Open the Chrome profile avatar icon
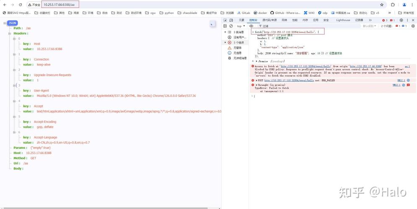The image size is (417, 209). 404,5
